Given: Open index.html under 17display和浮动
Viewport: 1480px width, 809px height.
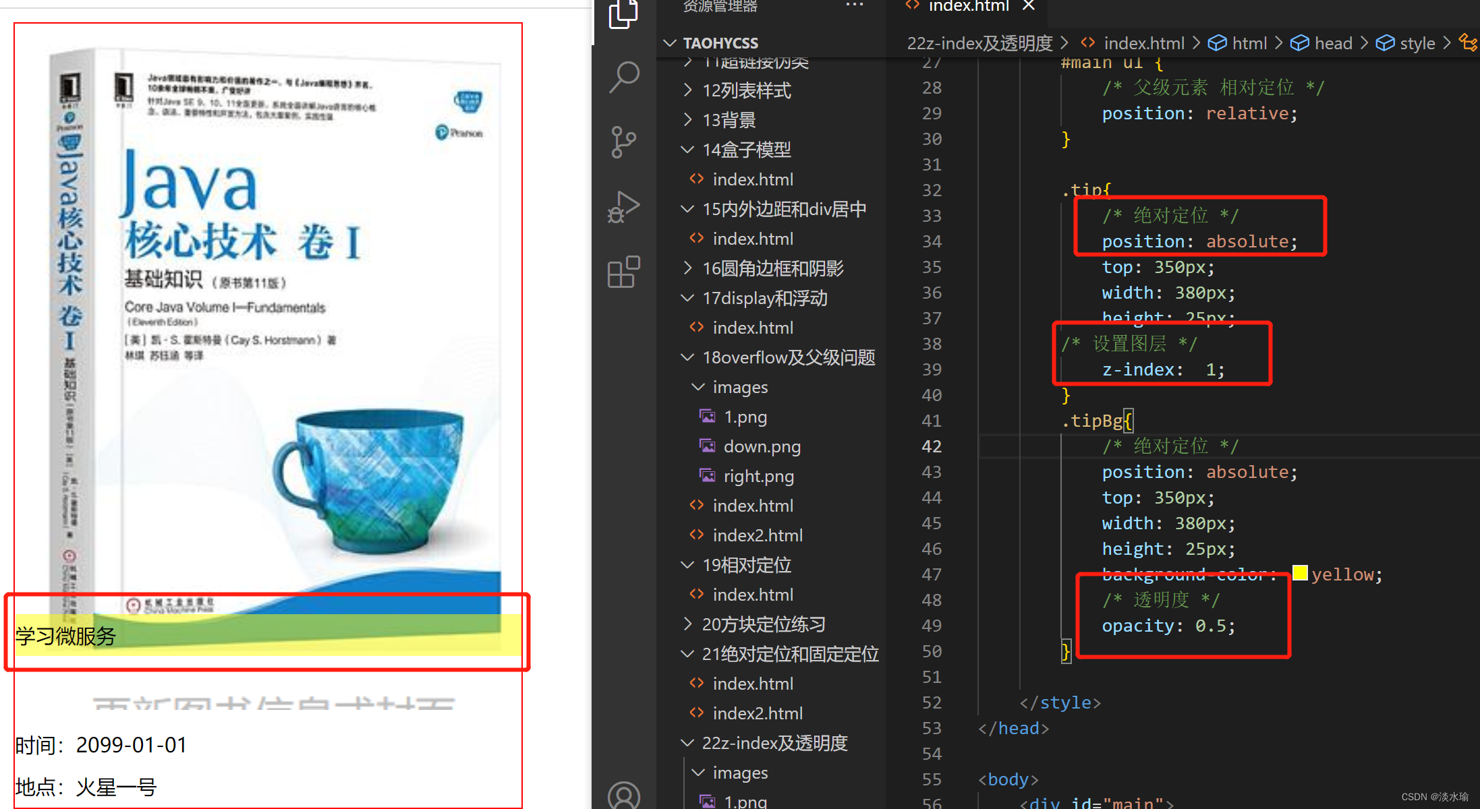Looking at the screenshot, I should tap(753, 328).
